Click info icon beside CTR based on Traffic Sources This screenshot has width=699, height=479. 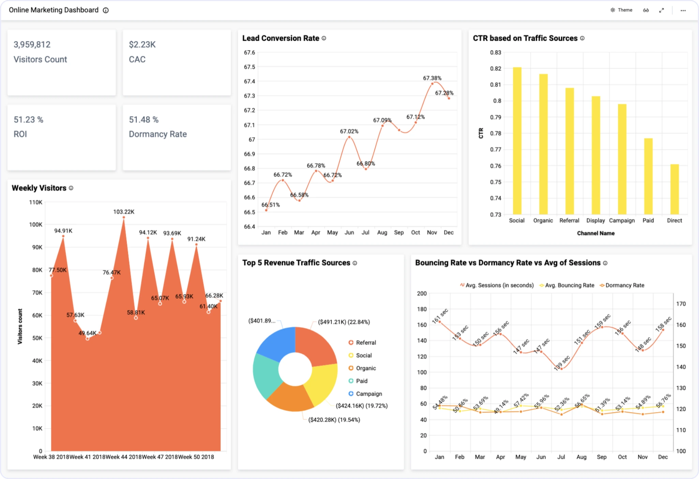[x=582, y=38]
